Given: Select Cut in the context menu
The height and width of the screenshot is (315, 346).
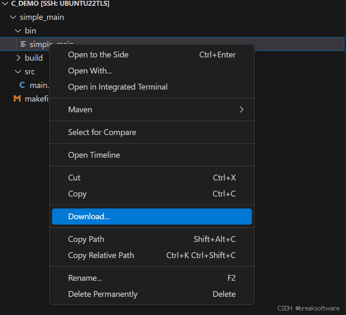Looking at the screenshot, I should click(x=152, y=178).
